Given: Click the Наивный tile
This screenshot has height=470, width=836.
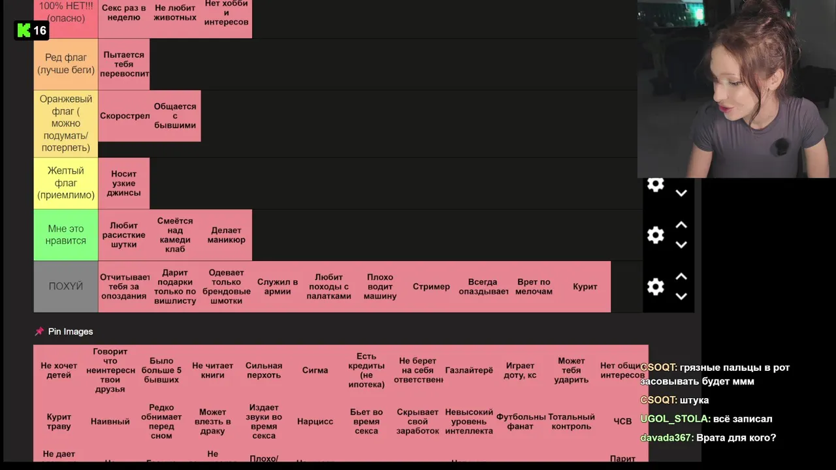Looking at the screenshot, I should [x=110, y=422].
